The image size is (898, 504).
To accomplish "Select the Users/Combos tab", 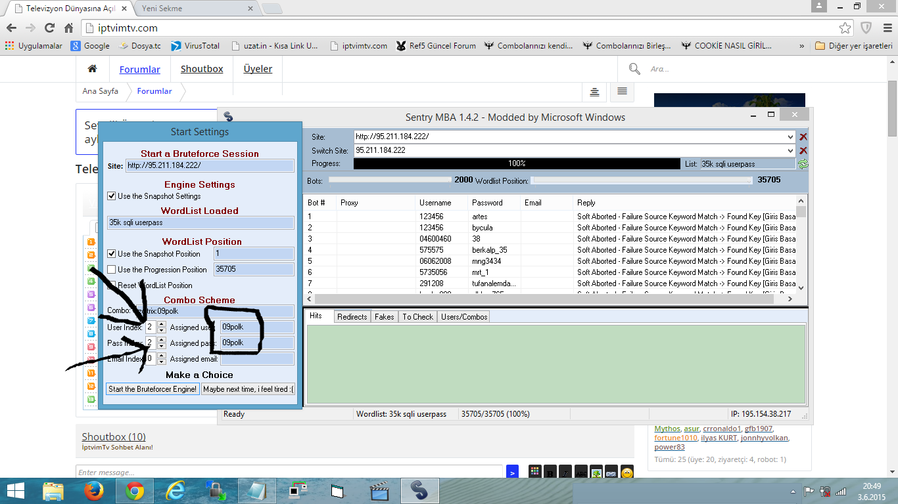I will tap(464, 317).
